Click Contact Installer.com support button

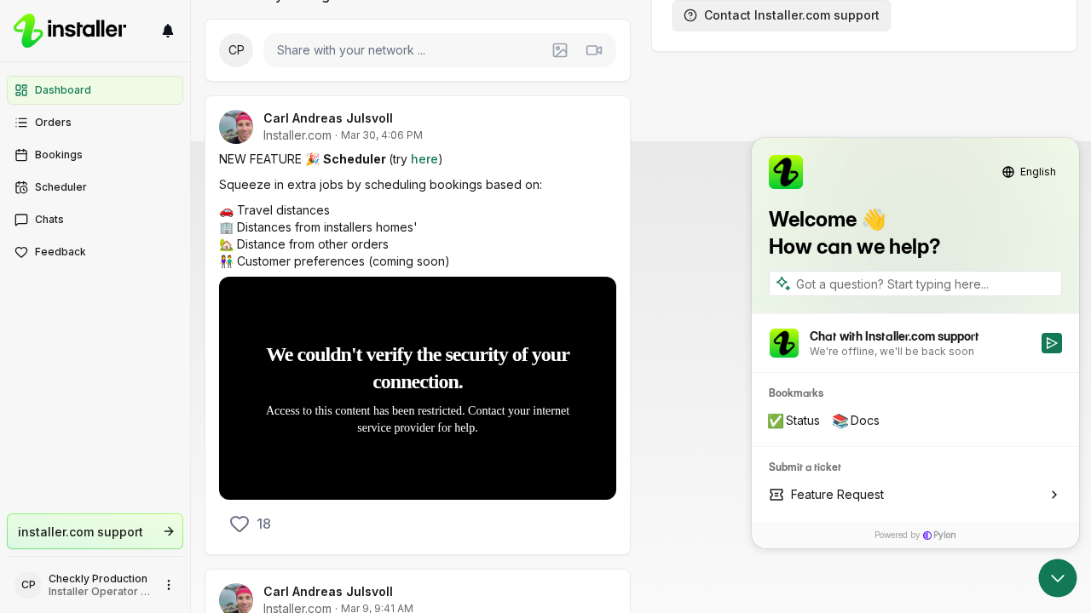tap(782, 15)
